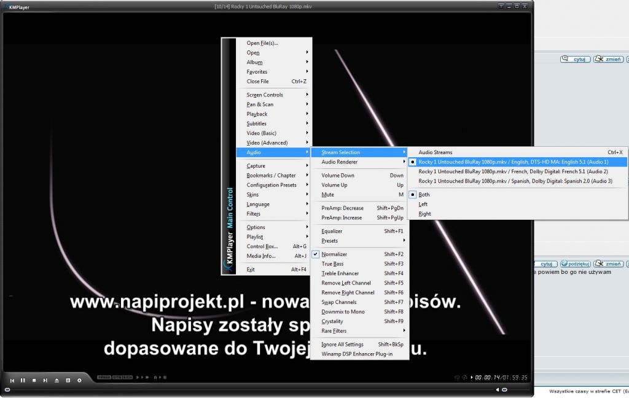The height and width of the screenshot is (398, 629).
Task: Click Open File(s)... menu entry
Action: tap(273, 43)
